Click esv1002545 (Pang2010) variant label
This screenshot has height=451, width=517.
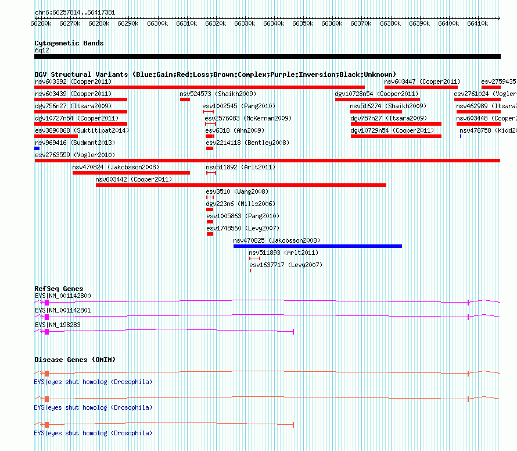coord(239,106)
